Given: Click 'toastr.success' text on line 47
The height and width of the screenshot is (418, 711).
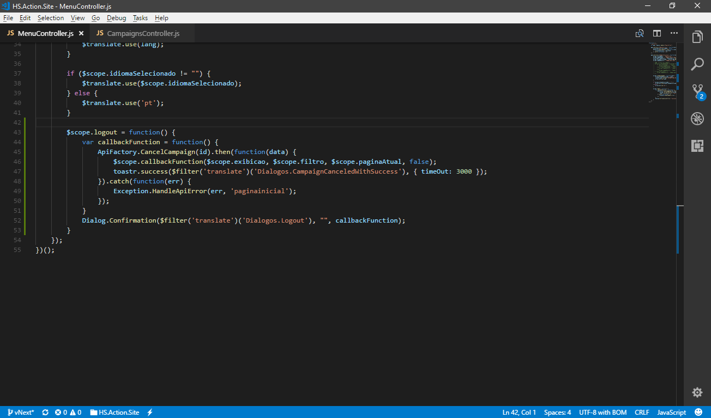Looking at the screenshot, I should 140,171.
